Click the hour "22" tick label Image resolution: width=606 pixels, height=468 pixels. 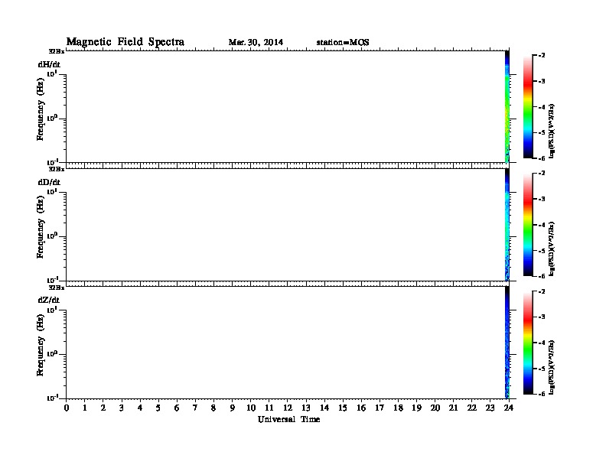pos(472,408)
